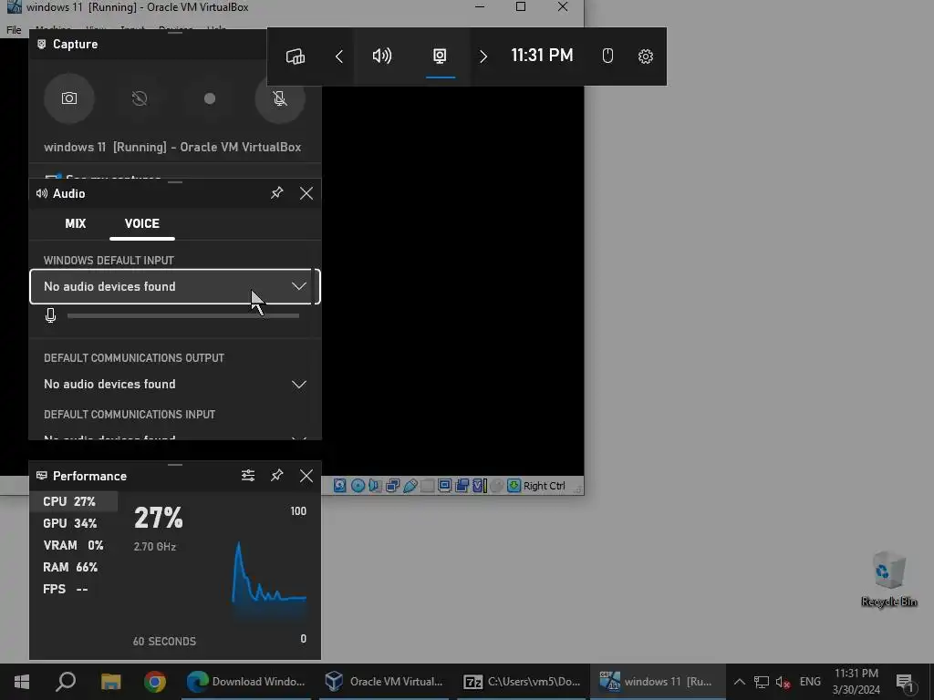Click the muted volume icon in system tray
The width and height of the screenshot is (934, 700).
coord(783,682)
